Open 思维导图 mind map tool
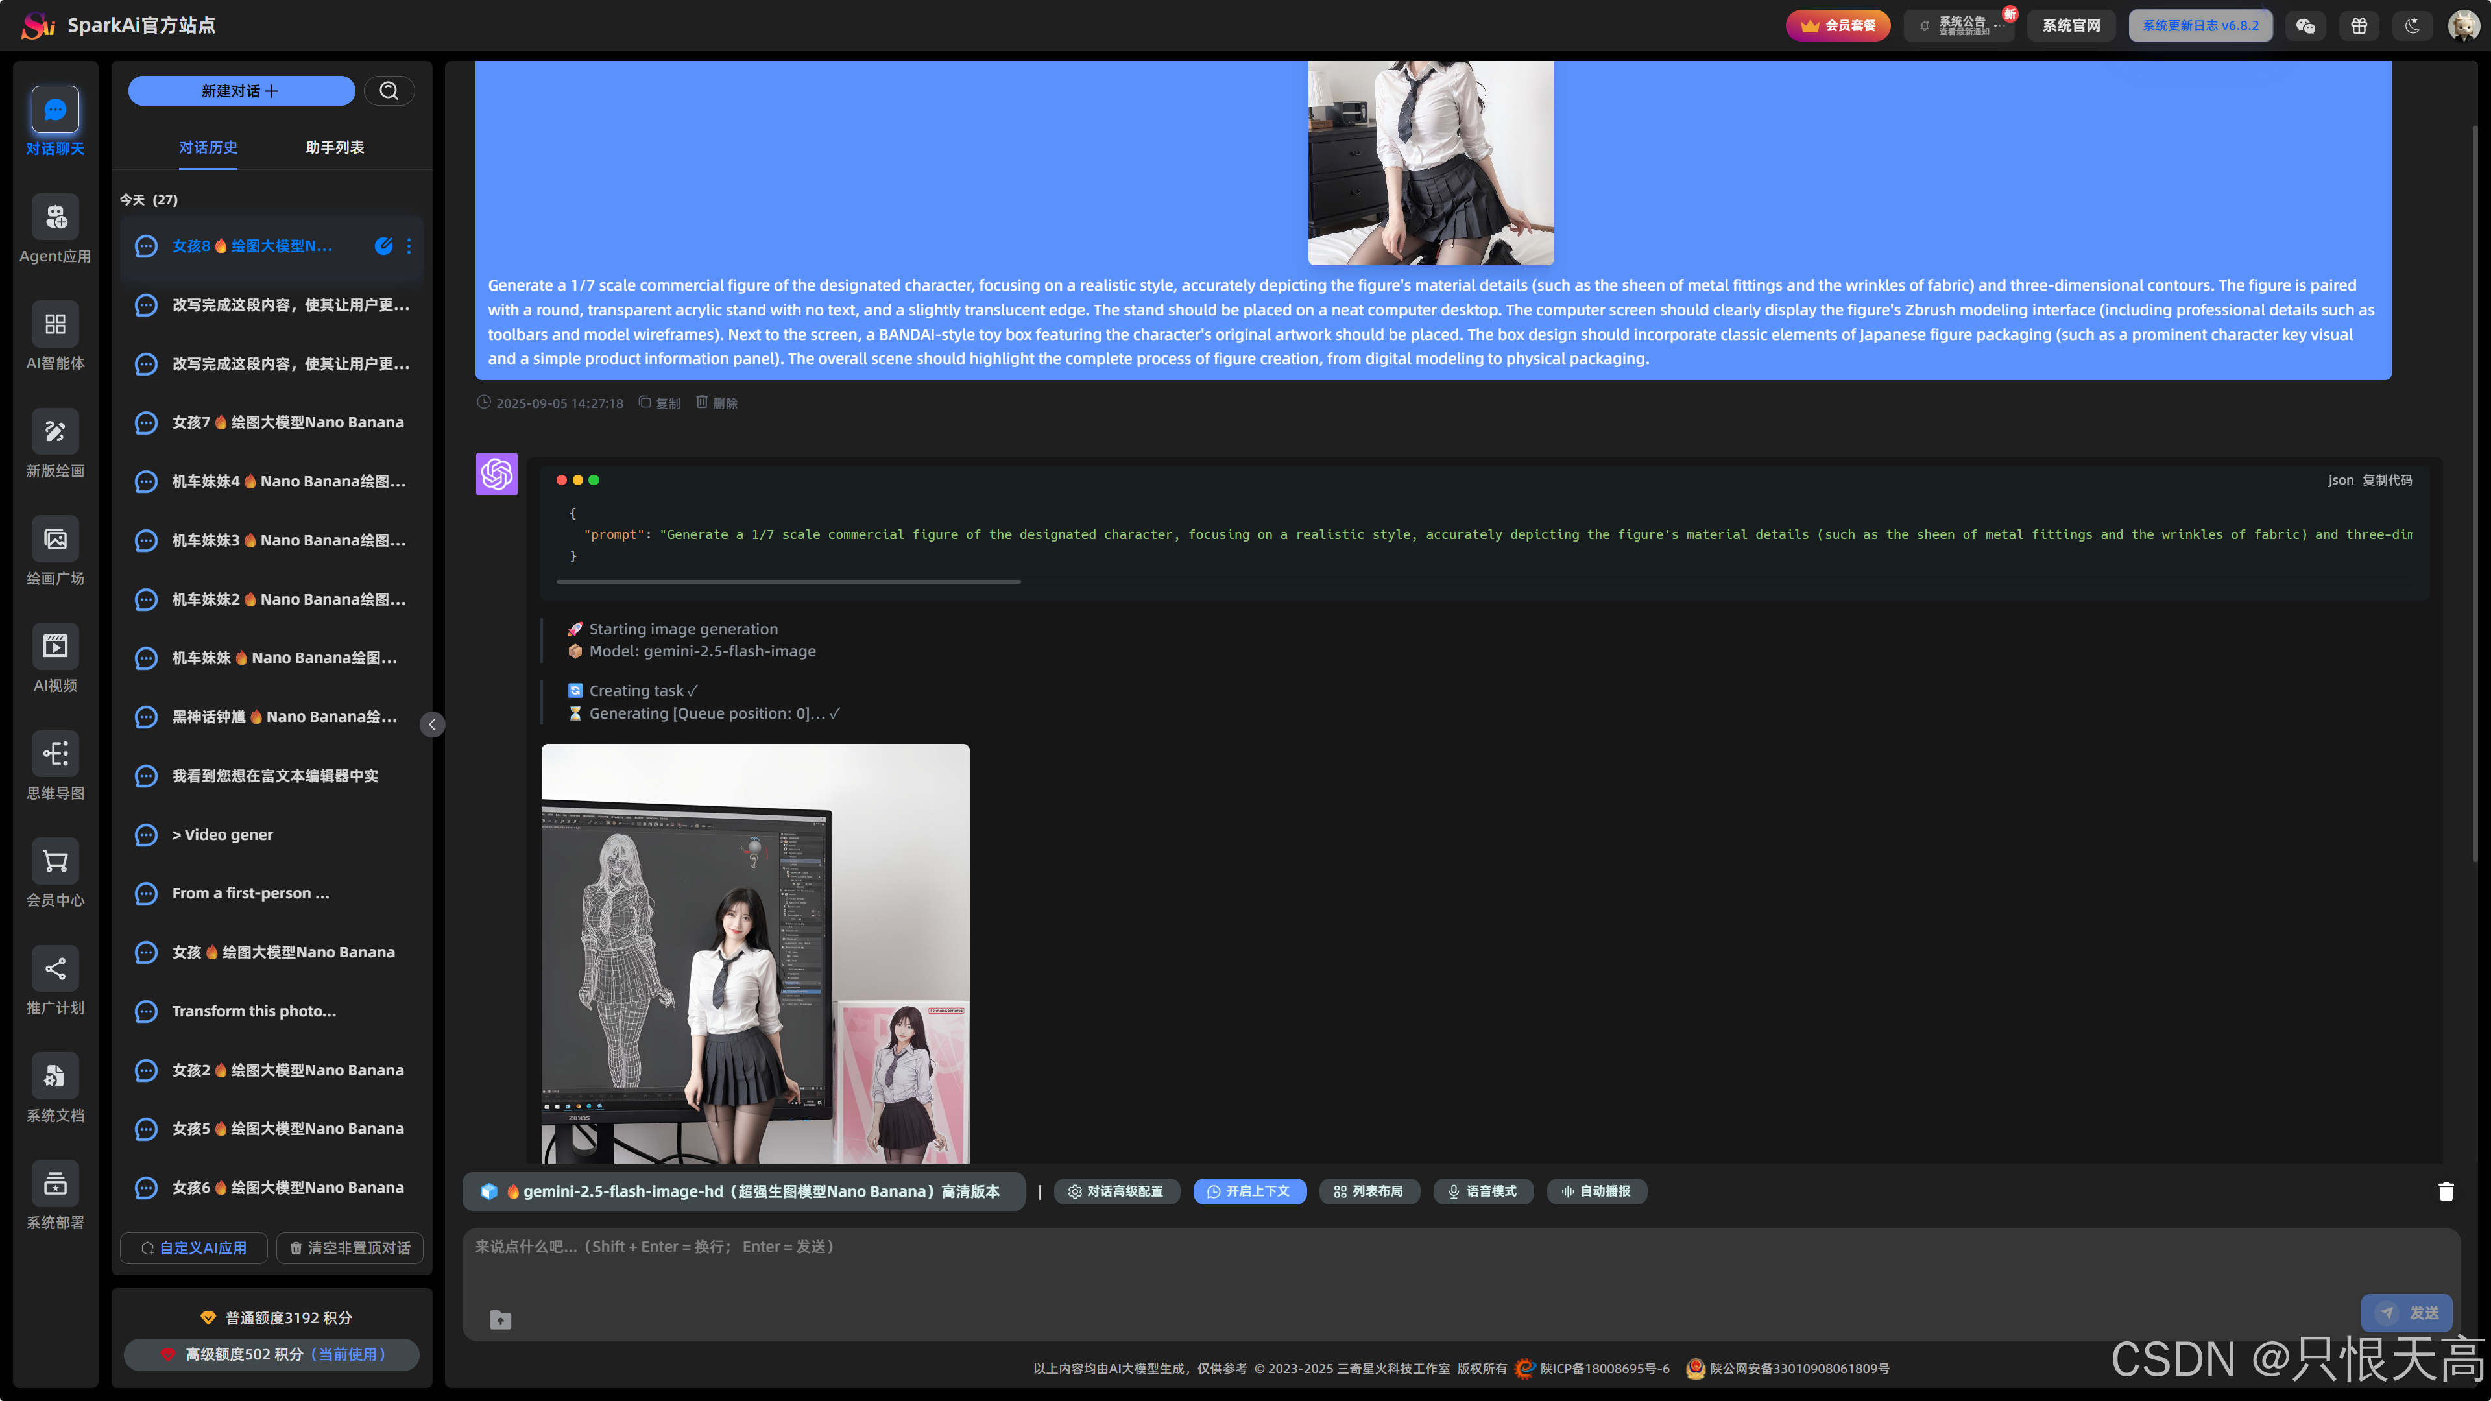 [x=55, y=754]
